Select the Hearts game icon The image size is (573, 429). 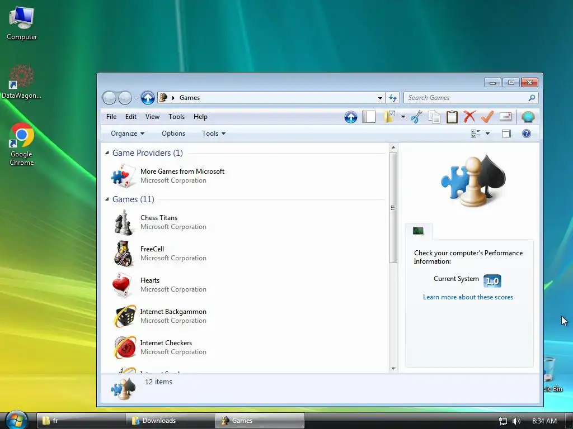(123, 285)
